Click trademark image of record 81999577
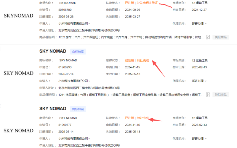 pyautogui.click(x=19, y=131)
